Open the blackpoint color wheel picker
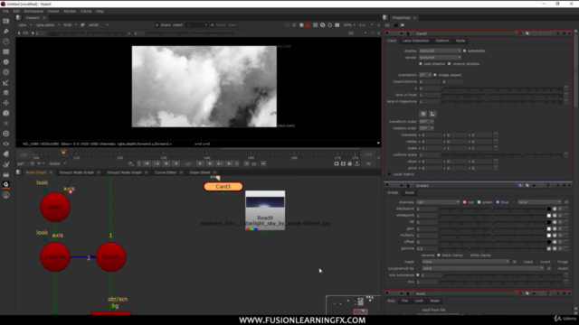 point(555,209)
